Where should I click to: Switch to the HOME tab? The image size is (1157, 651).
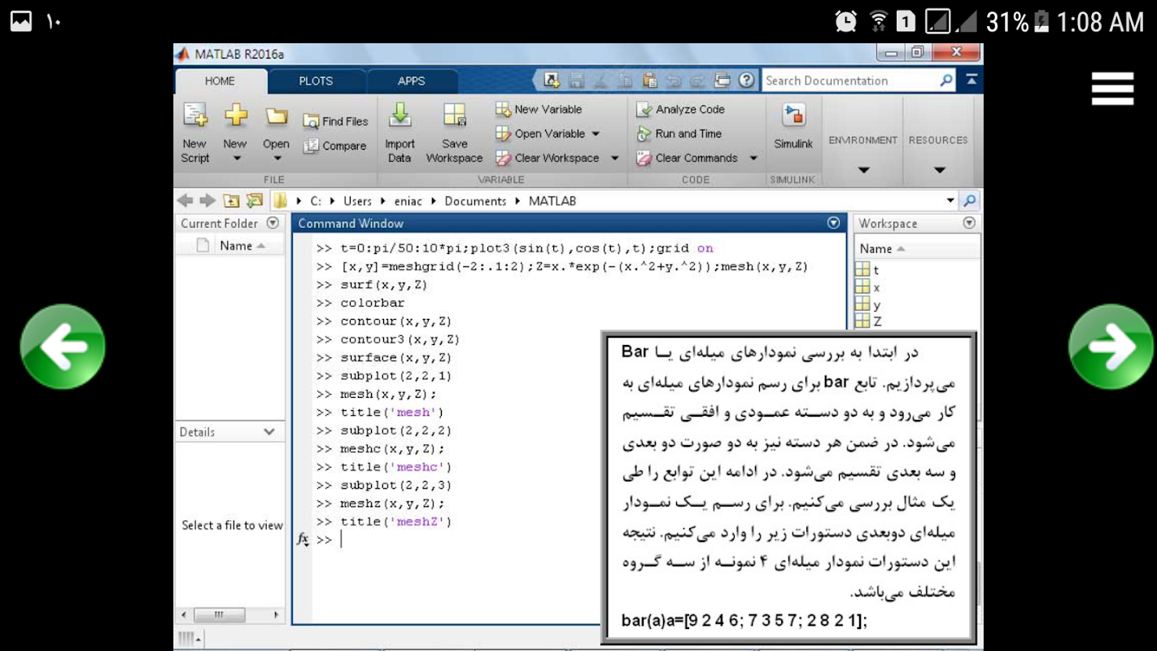click(220, 81)
